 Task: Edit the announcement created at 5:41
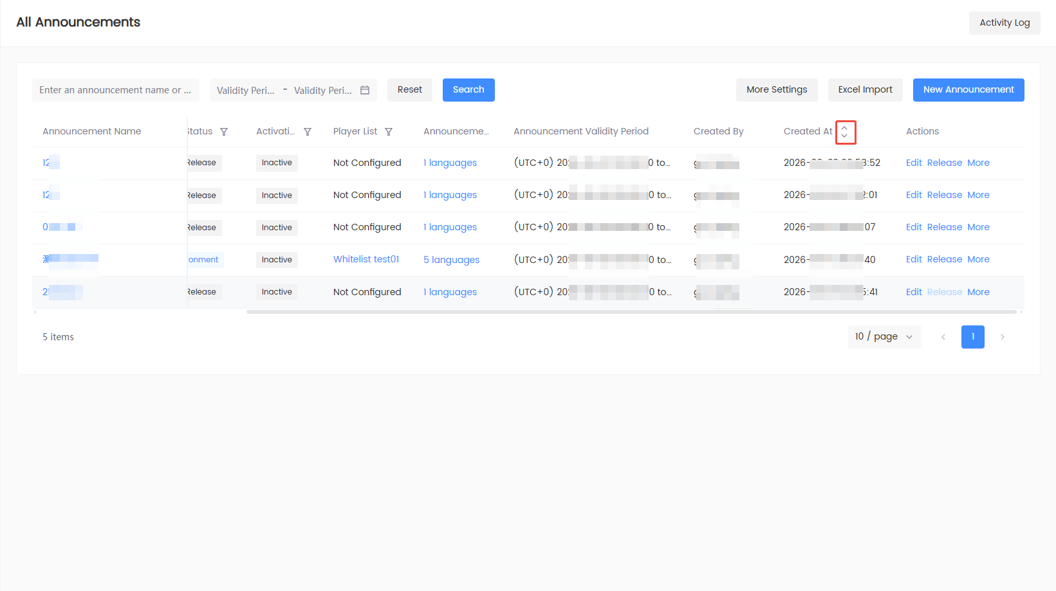(914, 292)
